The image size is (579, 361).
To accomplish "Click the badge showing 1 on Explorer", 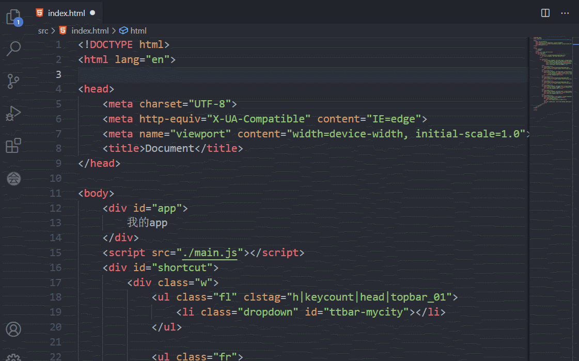I will tap(19, 22).
